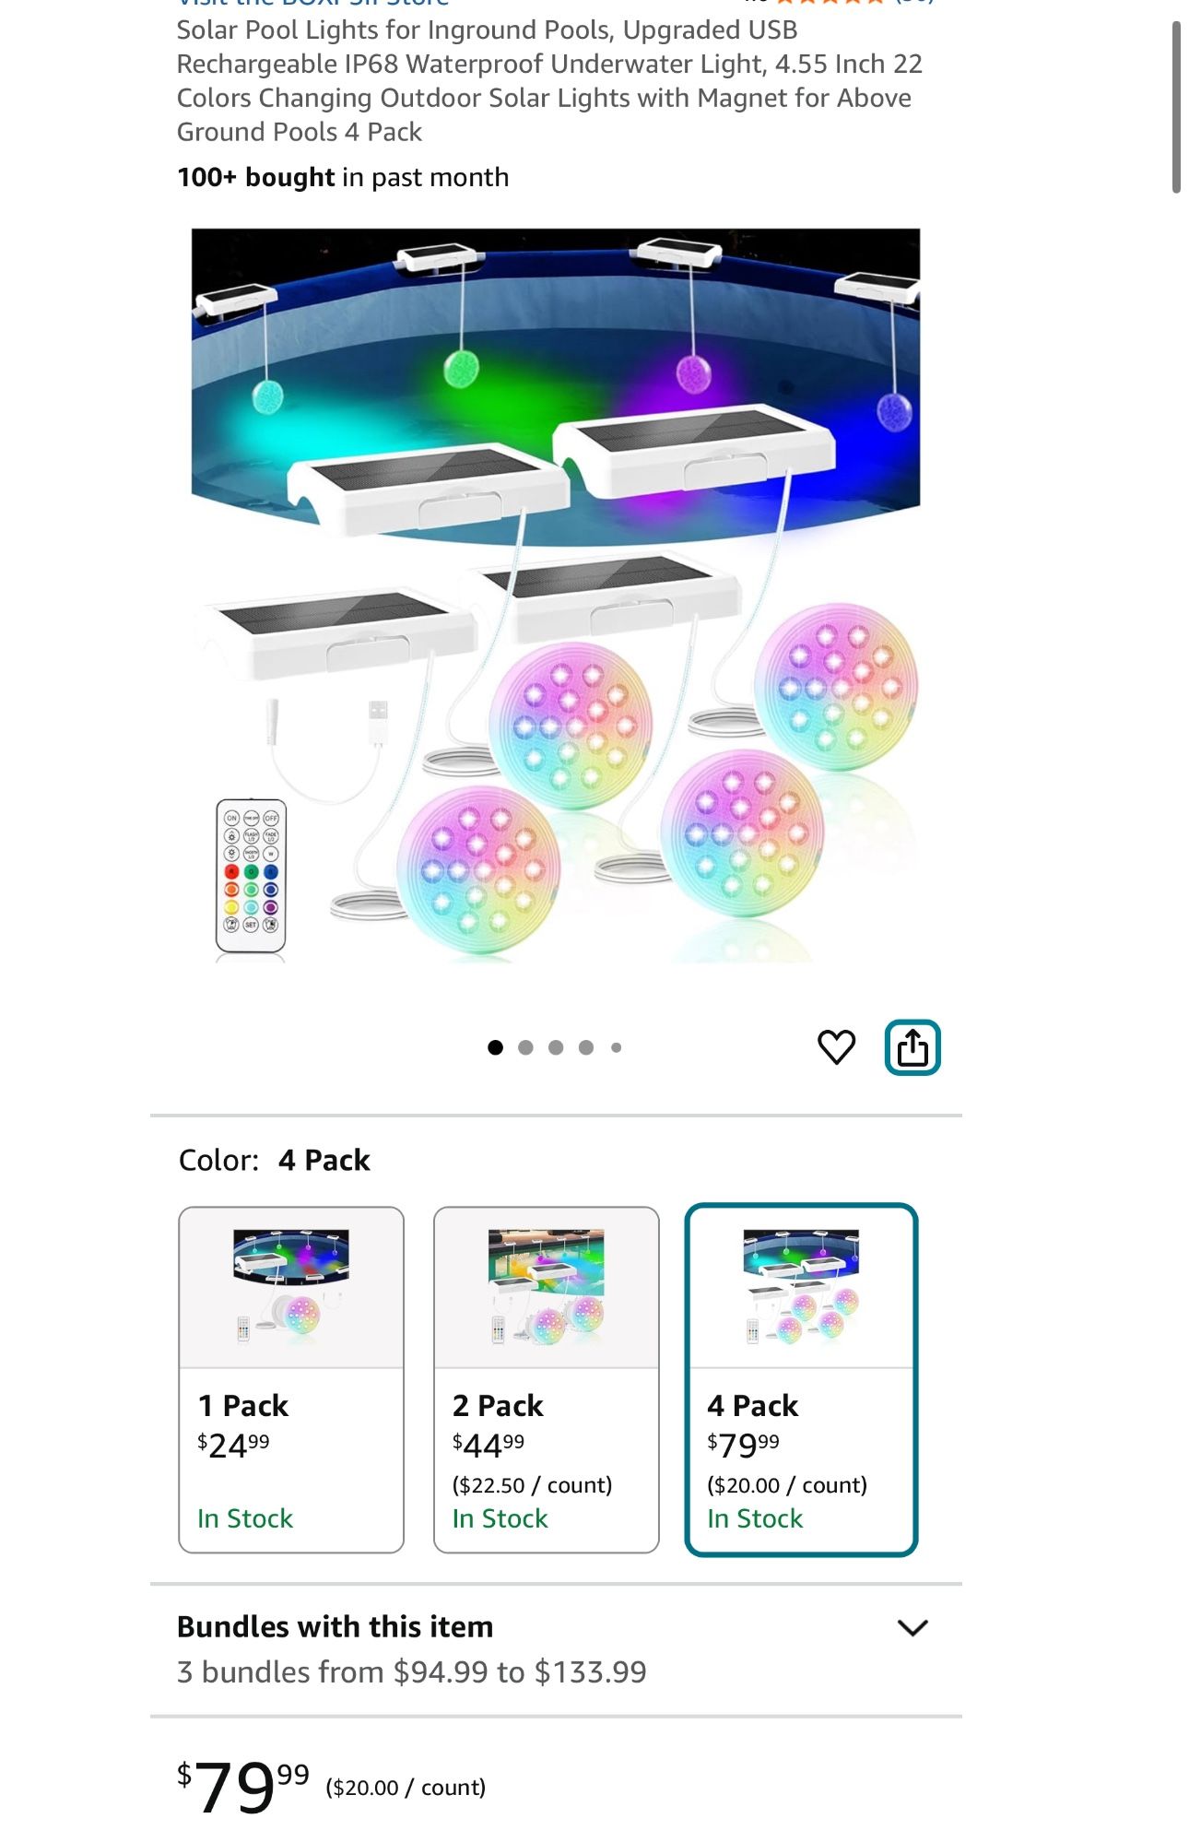The image size is (1189, 1842).
Task: Click the 1 Pack thumbnail image
Action: pyautogui.click(x=291, y=1287)
